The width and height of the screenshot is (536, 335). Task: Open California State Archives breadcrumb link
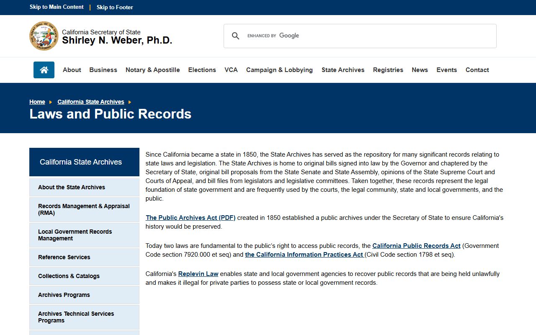click(x=91, y=102)
